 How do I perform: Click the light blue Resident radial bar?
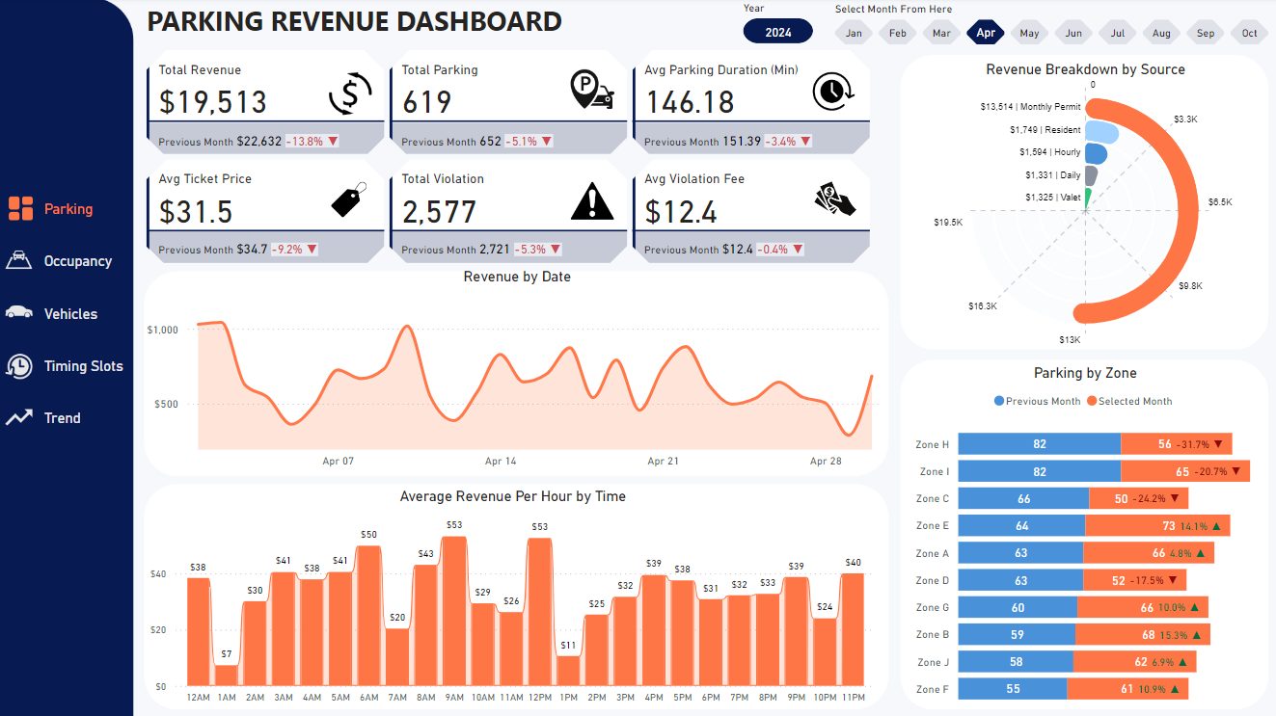[1100, 130]
